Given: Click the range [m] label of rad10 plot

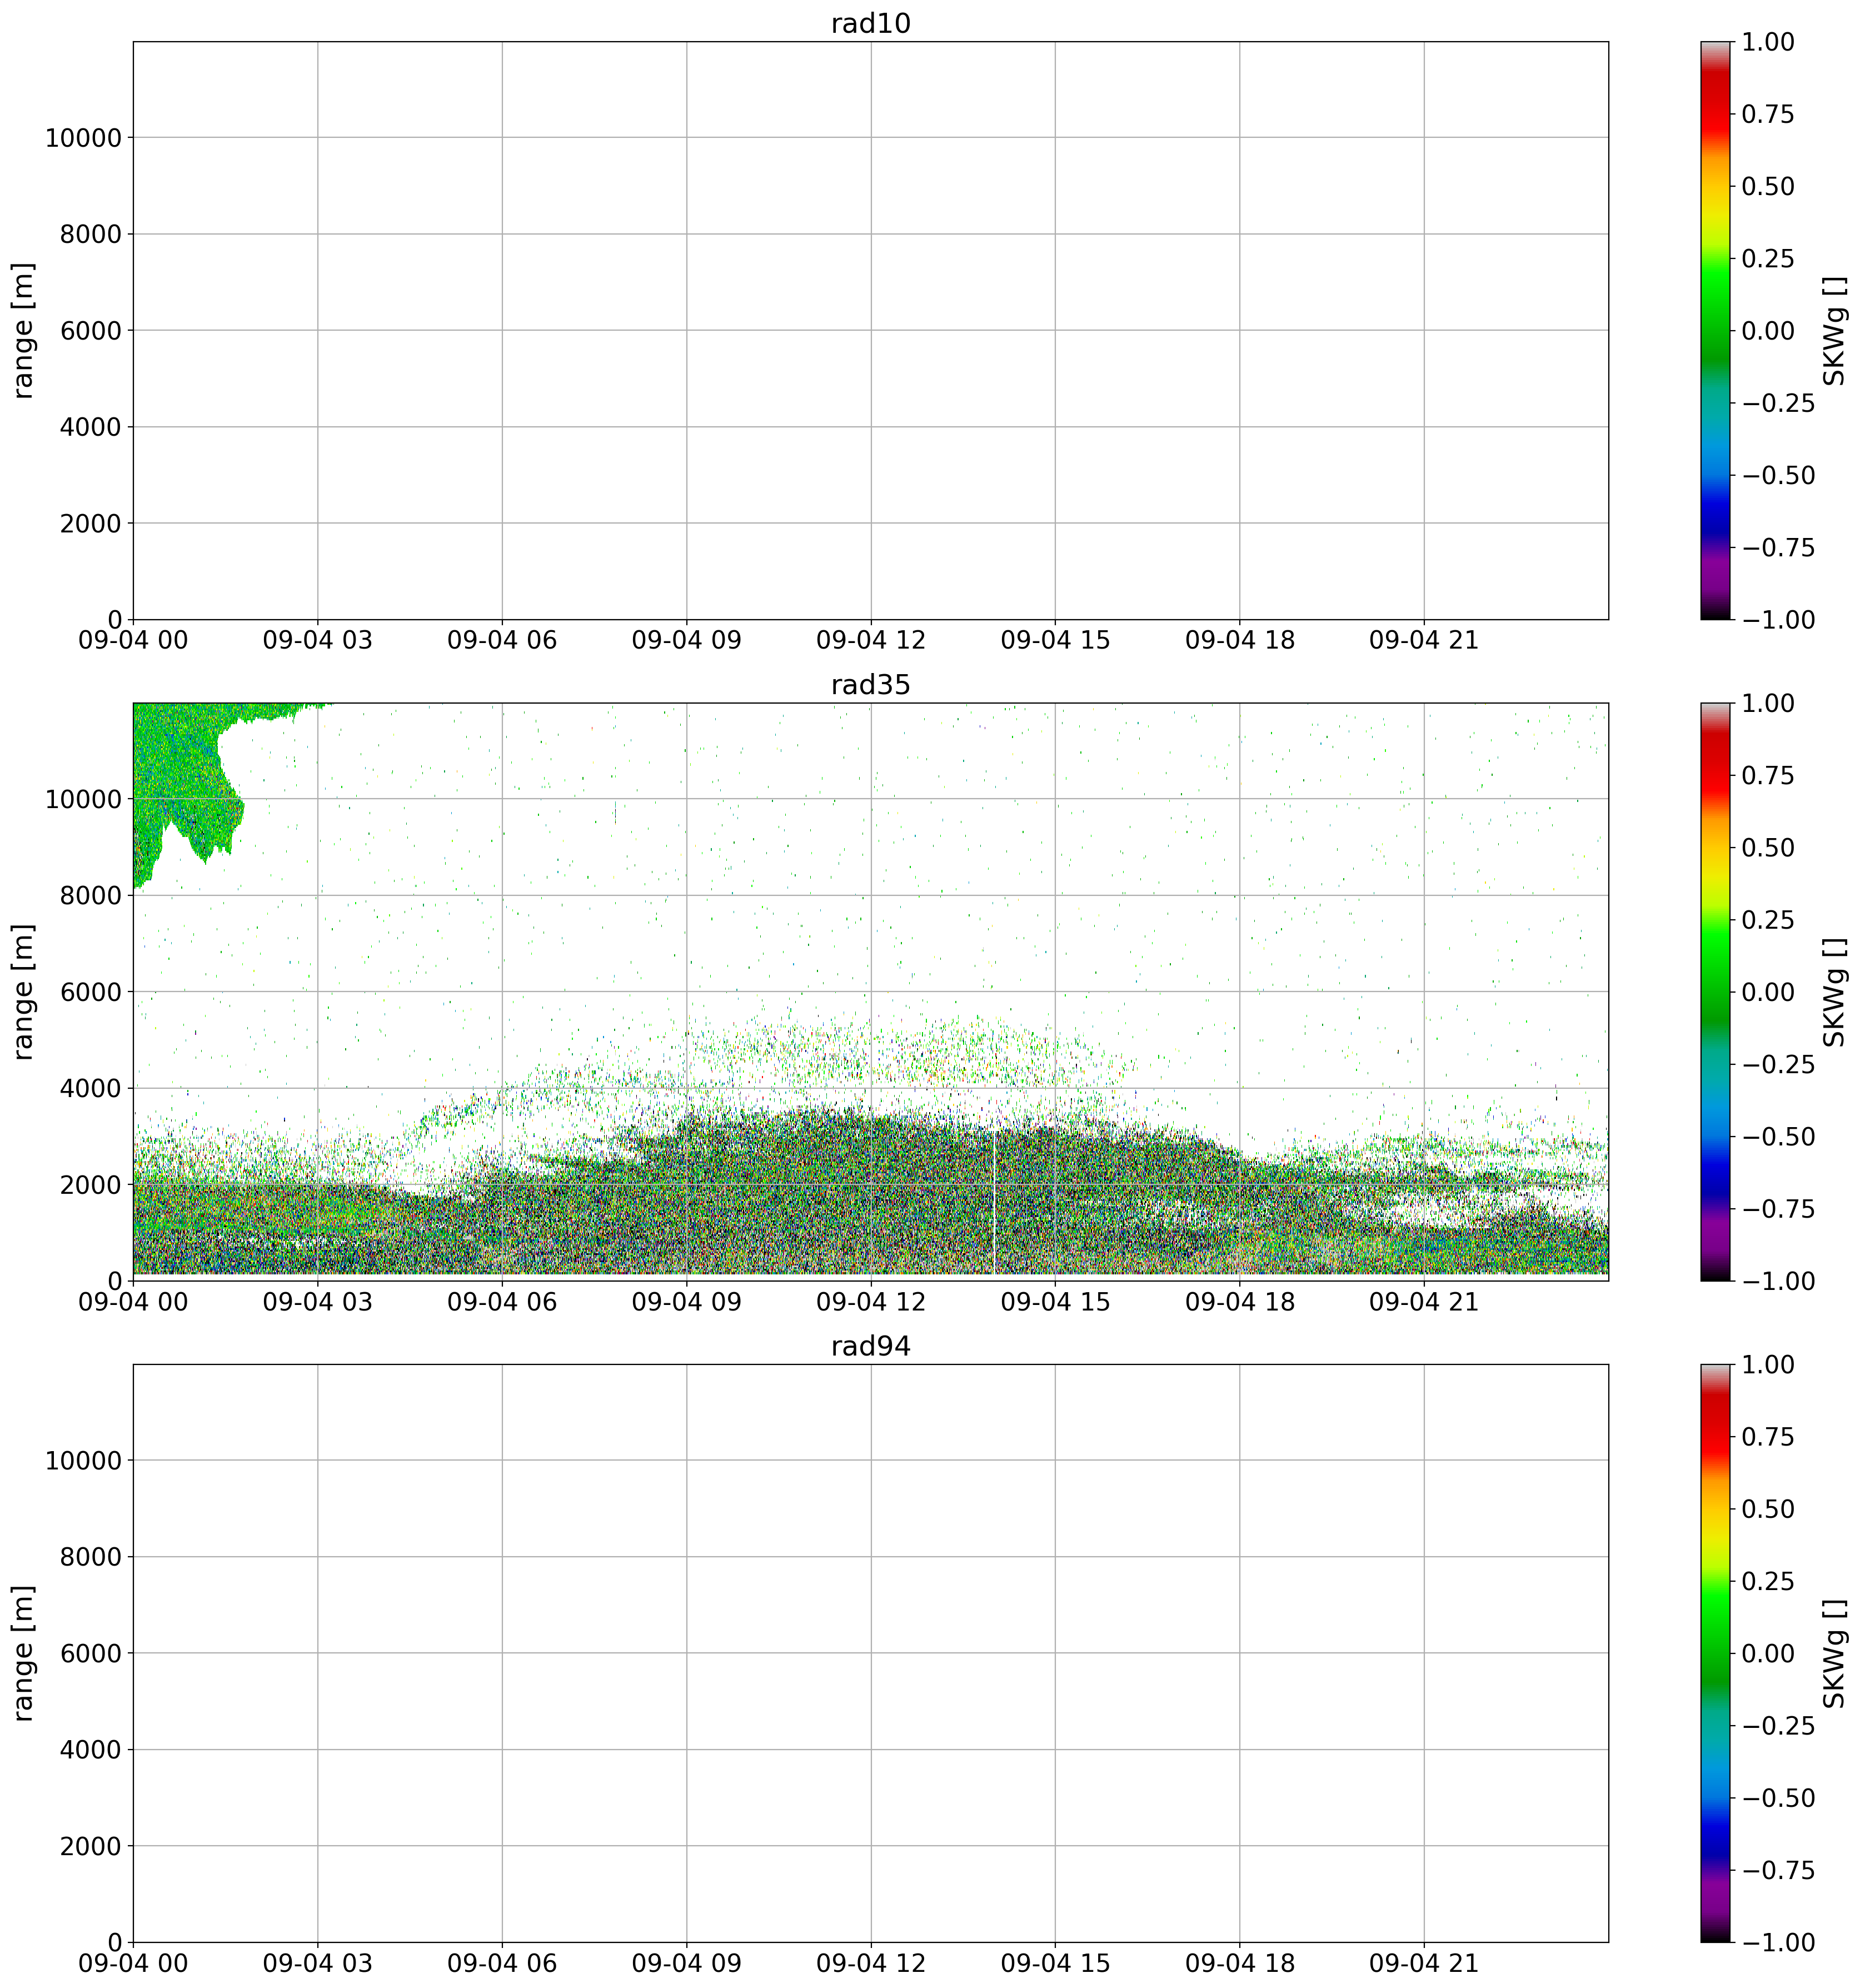Looking at the screenshot, I should pyautogui.click(x=24, y=331).
